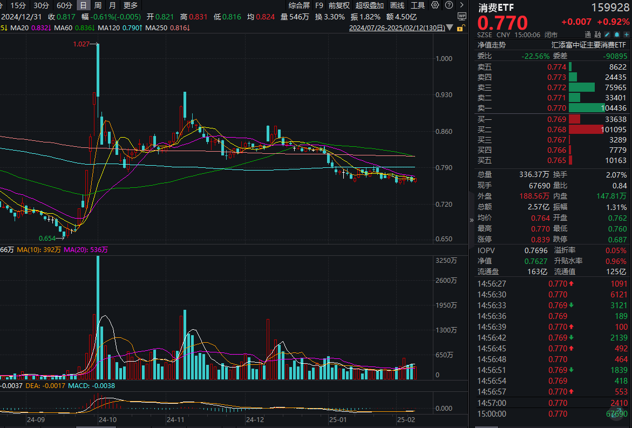Screen dimensions: 632x428
Task: Click the WP mini-window icon near the date range
Action: click(462, 17)
